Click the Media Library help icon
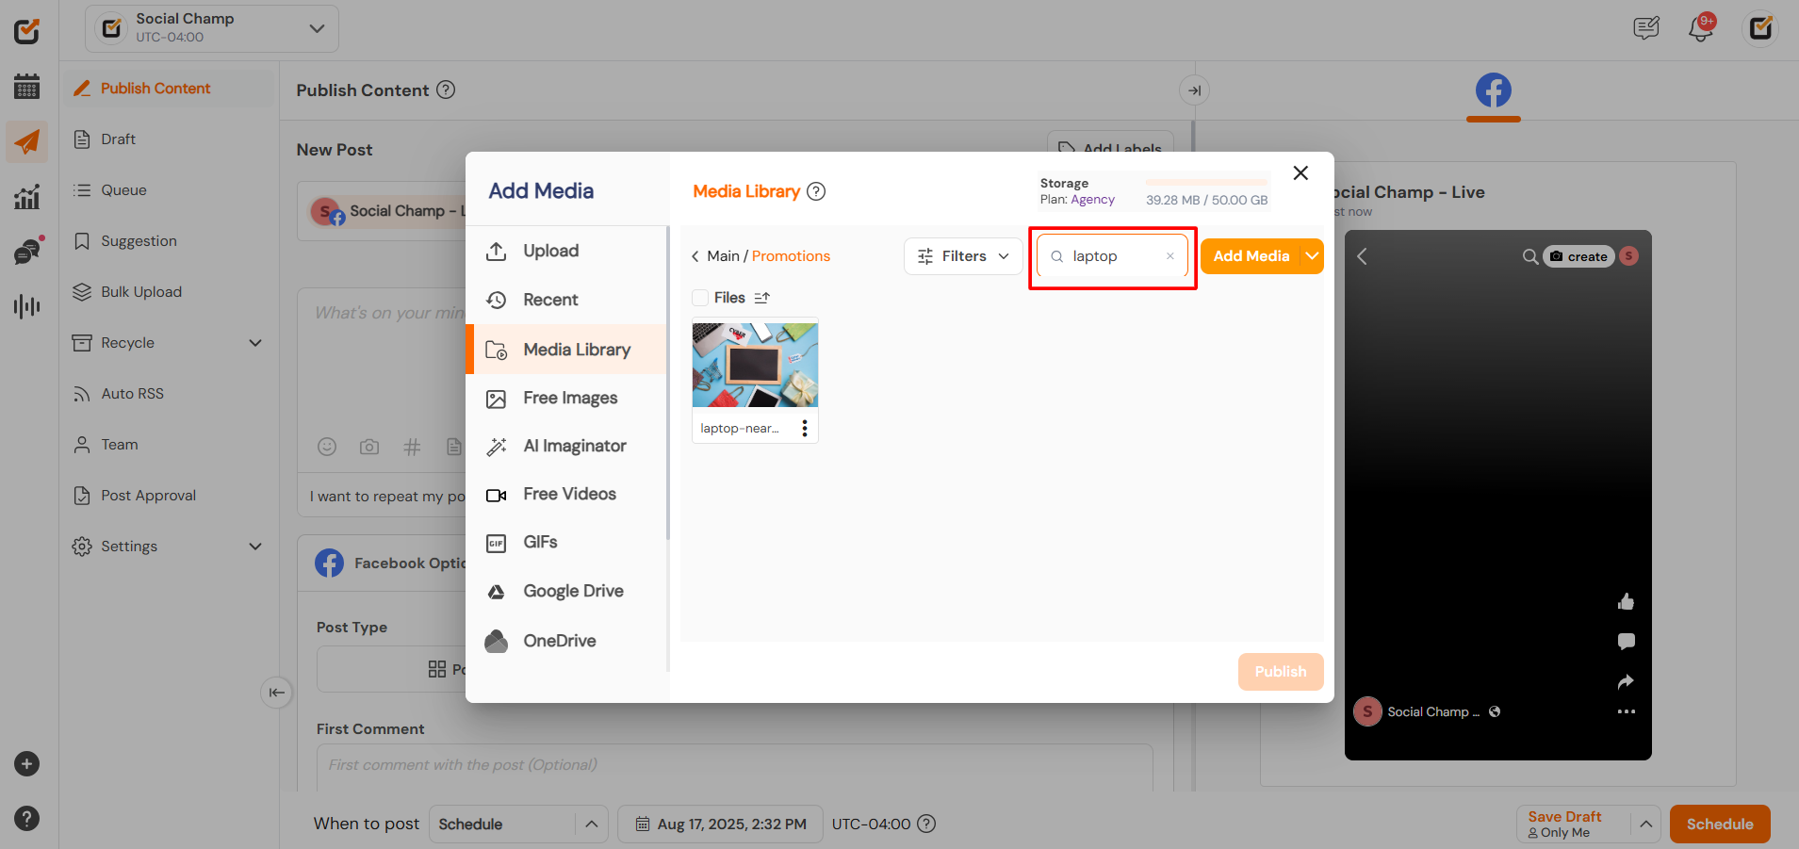1799x849 pixels. pyautogui.click(x=816, y=191)
